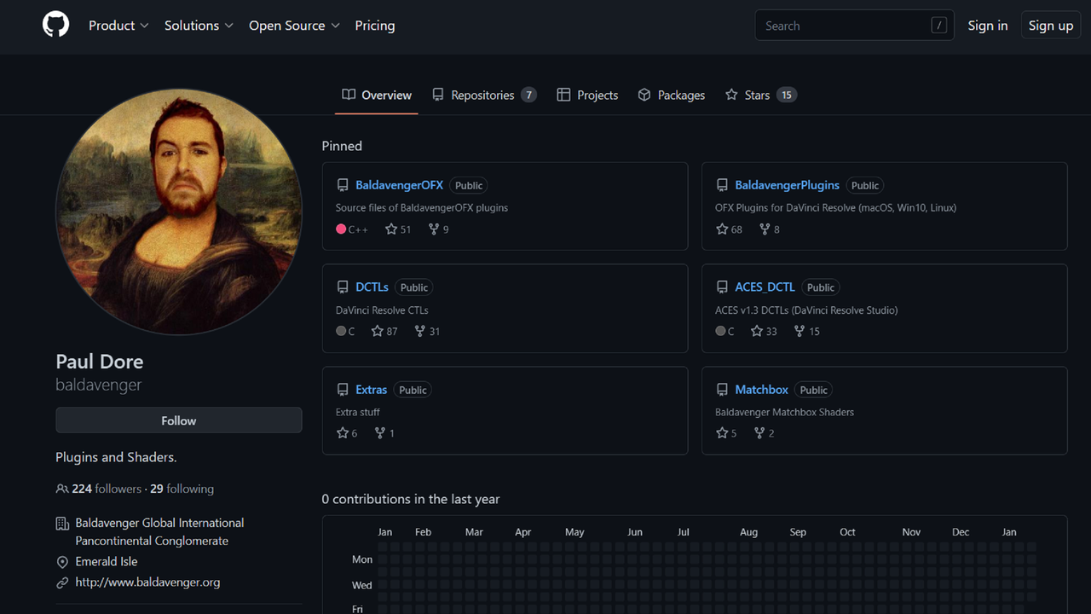View the 224 followers list
Screen dimensions: 1091x614
point(107,489)
